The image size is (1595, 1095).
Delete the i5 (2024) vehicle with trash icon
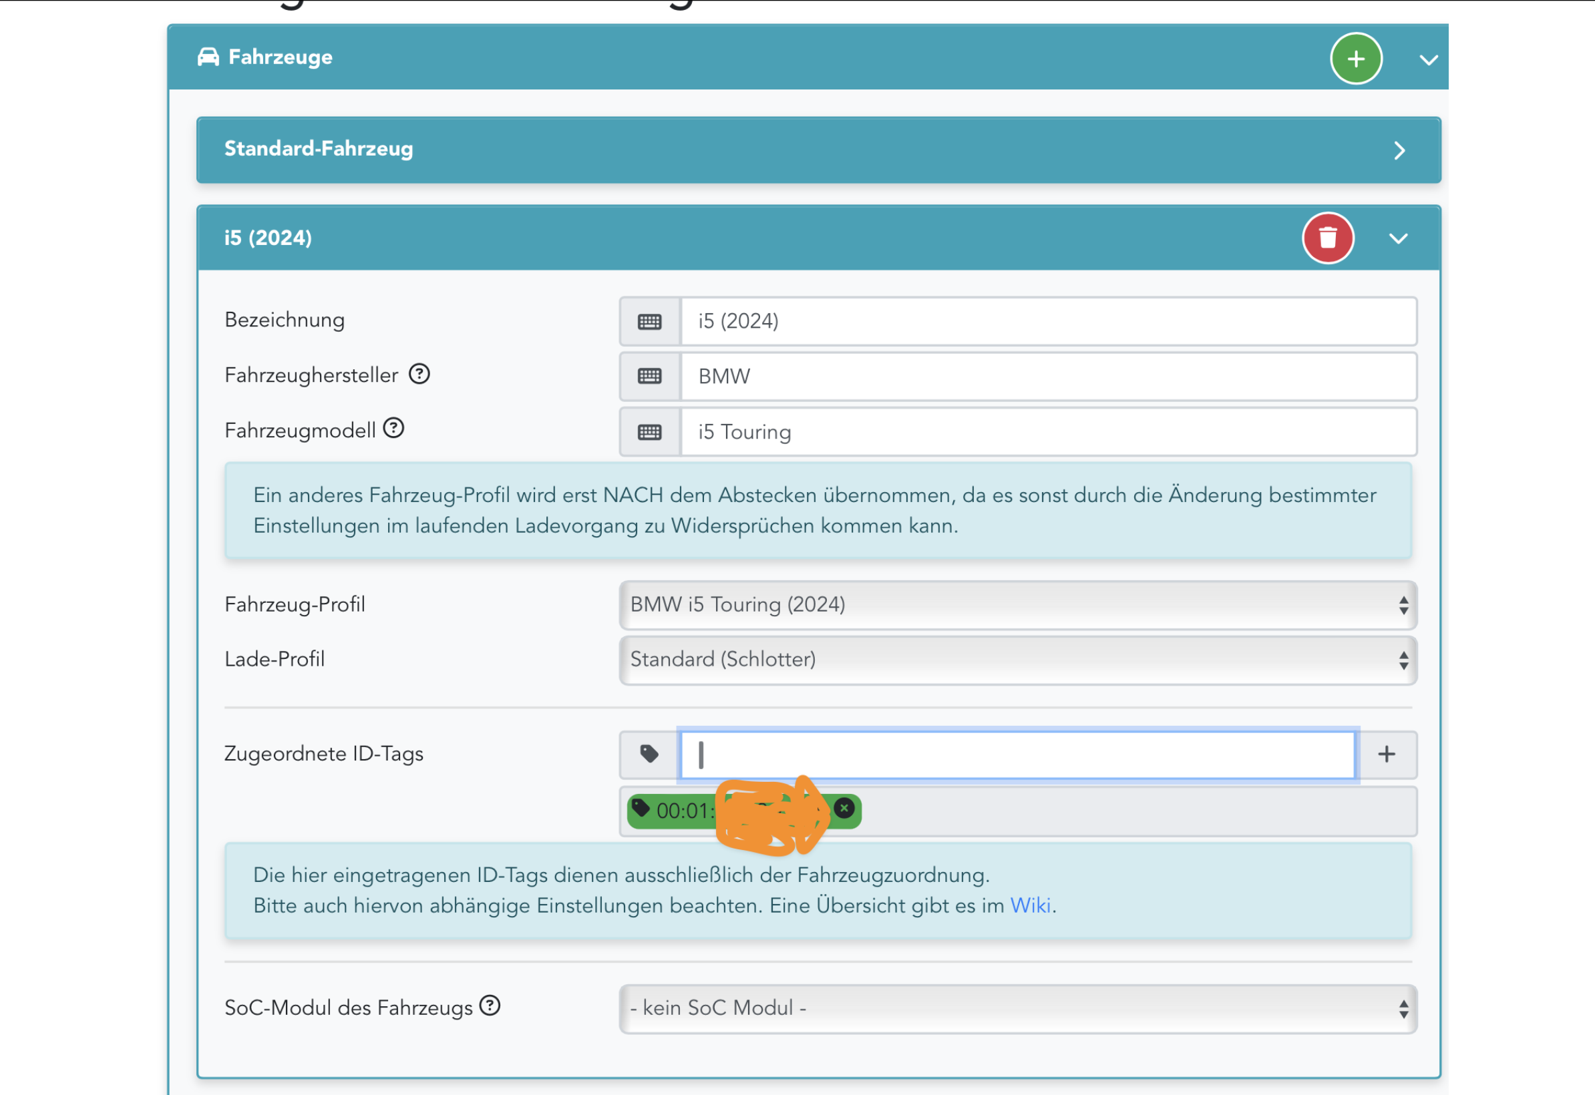(x=1327, y=238)
